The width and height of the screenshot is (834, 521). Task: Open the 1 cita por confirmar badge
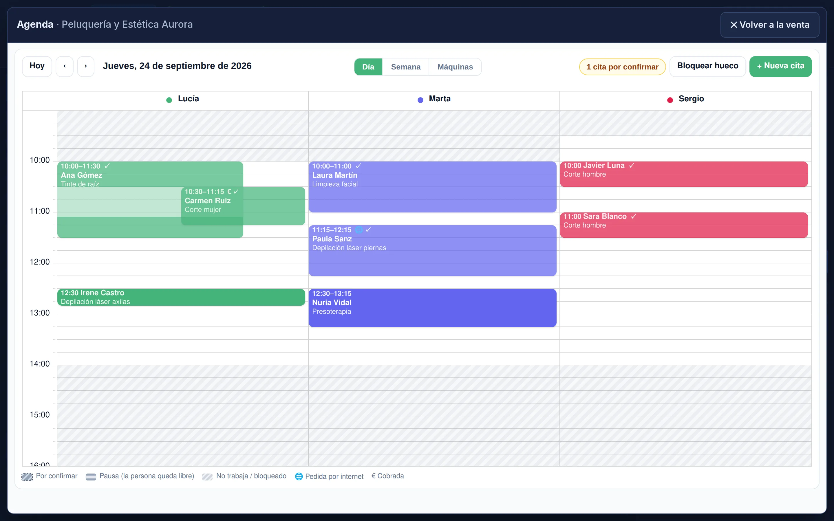tap(622, 67)
